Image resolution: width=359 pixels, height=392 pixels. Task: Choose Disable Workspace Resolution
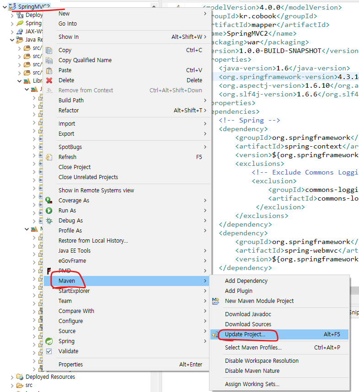click(x=279, y=361)
